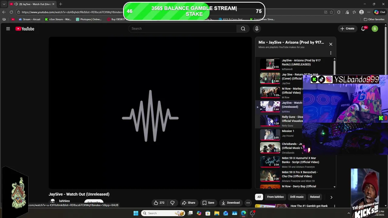This screenshot has height=218, width=388.
Task: Open options for How The #1 Gambit video
Action: coord(335,206)
